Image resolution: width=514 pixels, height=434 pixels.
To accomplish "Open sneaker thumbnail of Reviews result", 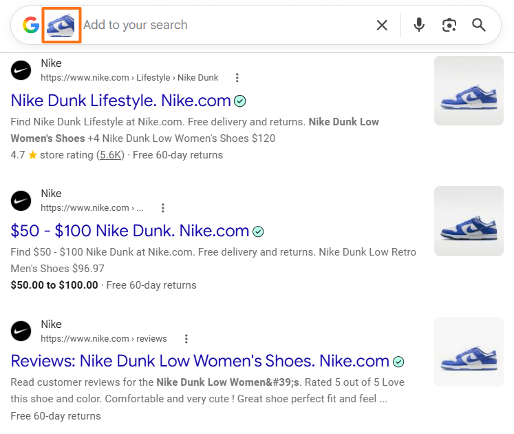I will (x=469, y=351).
